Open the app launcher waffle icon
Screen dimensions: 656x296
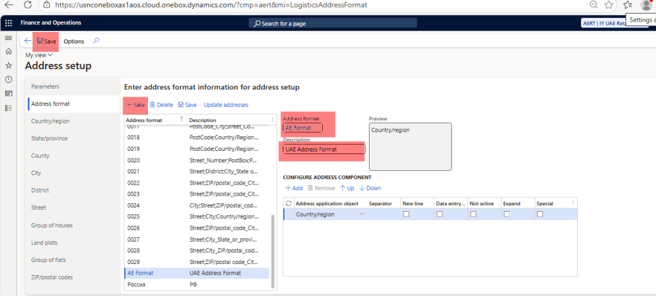click(x=8, y=23)
